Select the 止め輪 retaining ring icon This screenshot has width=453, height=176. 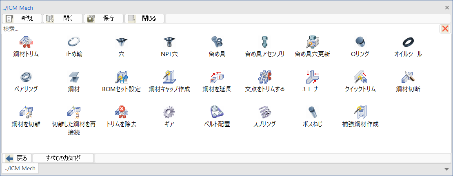pos(74,42)
